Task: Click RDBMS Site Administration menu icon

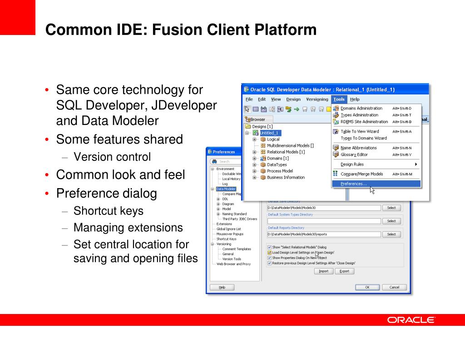Action: click(x=336, y=122)
